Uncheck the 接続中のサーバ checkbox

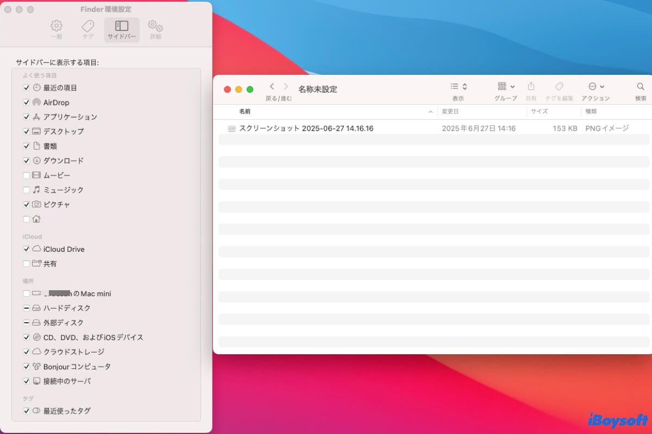27,381
